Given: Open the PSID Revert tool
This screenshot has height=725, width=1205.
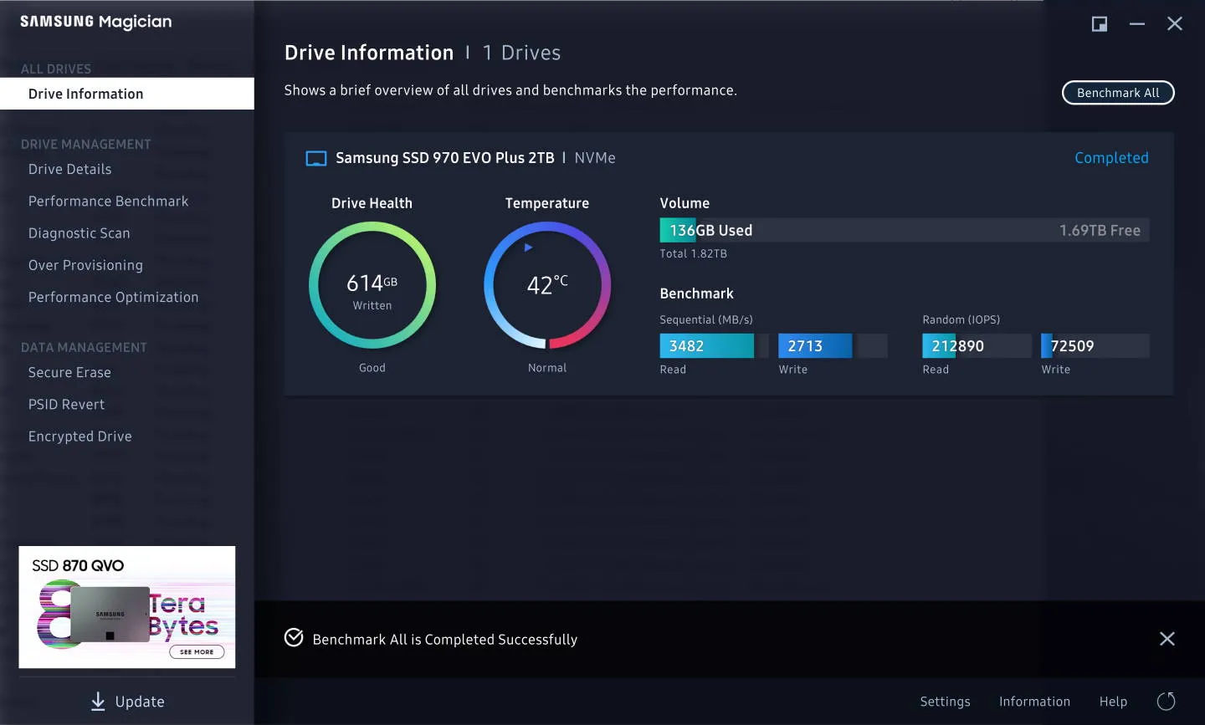Looking at the screenshot, I should (66, 404).
